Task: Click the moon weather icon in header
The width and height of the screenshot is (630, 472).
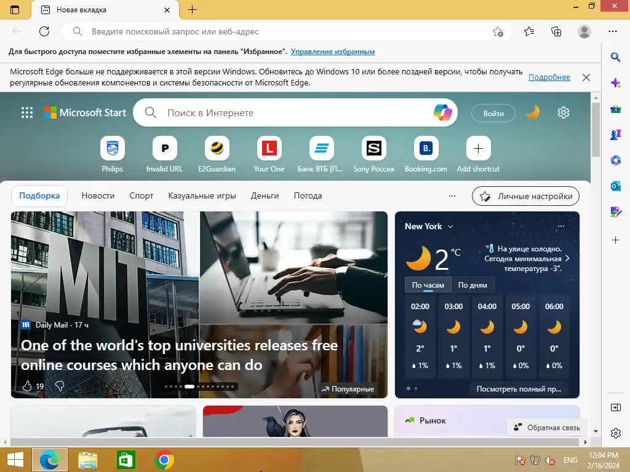Action: click(x=533, y=113)
